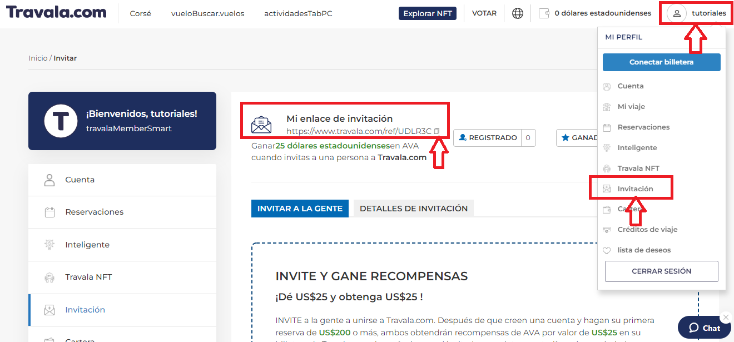Viewport: 734px width, 342px height.
Task: Click the Explorar NFT button
Action: coord(427,13)
